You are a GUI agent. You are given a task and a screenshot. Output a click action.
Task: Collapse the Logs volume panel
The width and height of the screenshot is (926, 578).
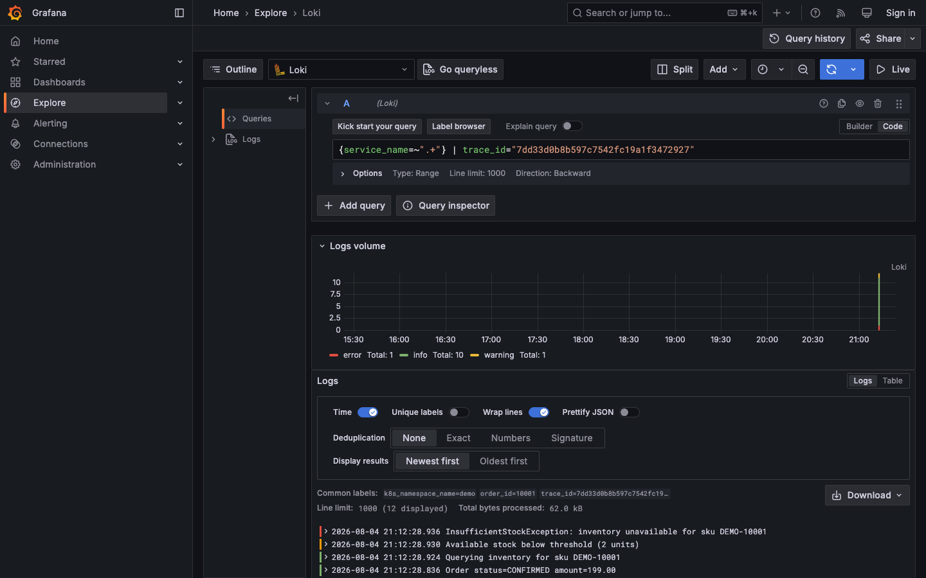click(x=322, y=246)
